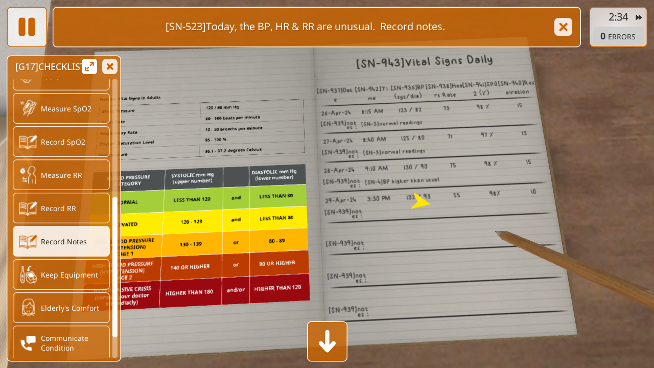
Task: Click the Measure SpO2 icon
Action: point(28,108)
